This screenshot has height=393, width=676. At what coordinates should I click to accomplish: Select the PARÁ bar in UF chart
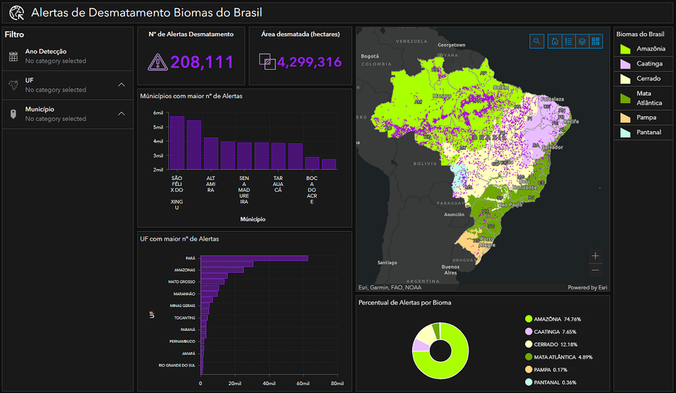coord(254,257)
